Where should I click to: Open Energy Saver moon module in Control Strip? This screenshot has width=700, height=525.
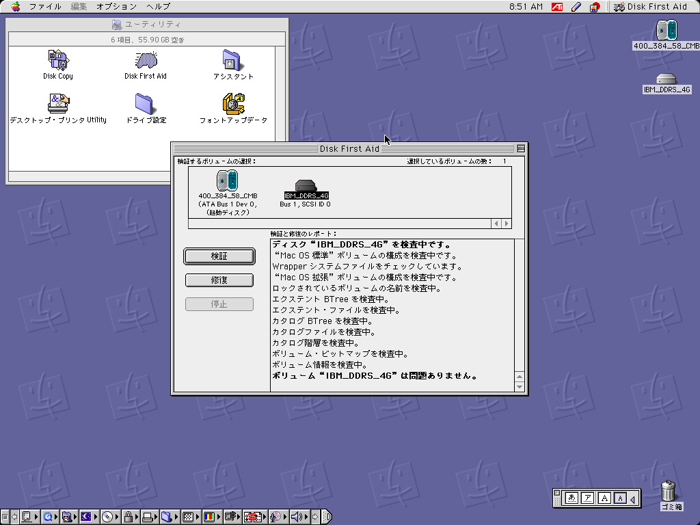[89, 517]
